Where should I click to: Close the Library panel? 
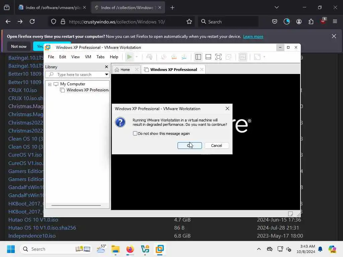106,67
